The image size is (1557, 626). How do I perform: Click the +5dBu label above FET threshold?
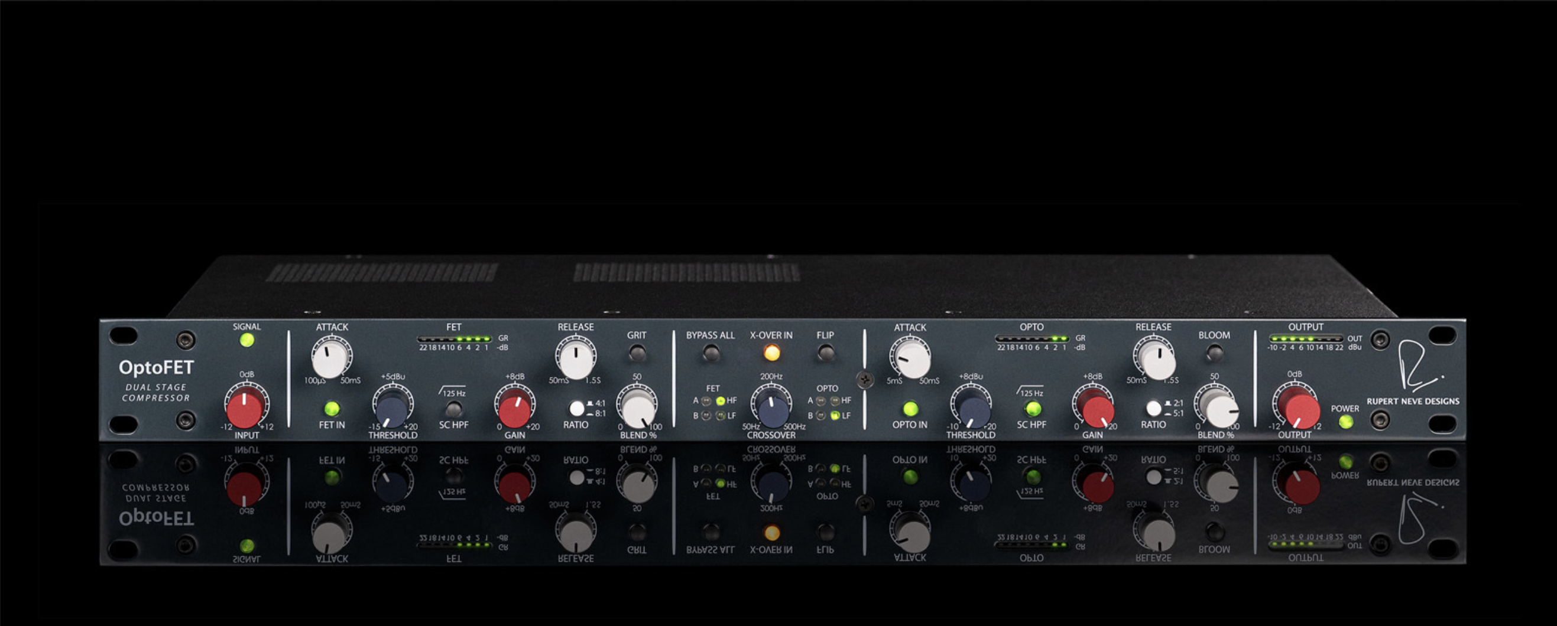tap(393, 377)
